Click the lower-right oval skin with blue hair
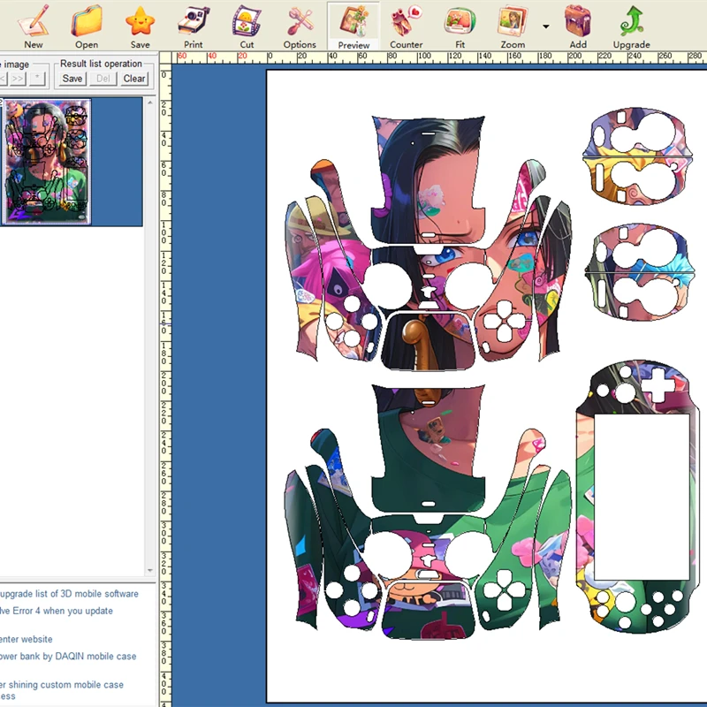The height and width of the screenshot is (707, 707). [x=639, y=272]
